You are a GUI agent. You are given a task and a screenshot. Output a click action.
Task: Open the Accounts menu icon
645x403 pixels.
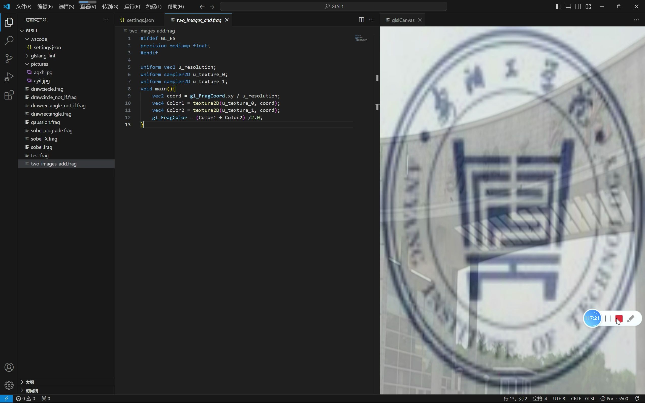[x=9, y=367]
